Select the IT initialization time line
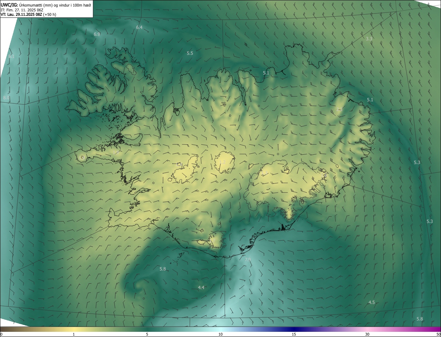441x337 pixels. tap(22, 10)
